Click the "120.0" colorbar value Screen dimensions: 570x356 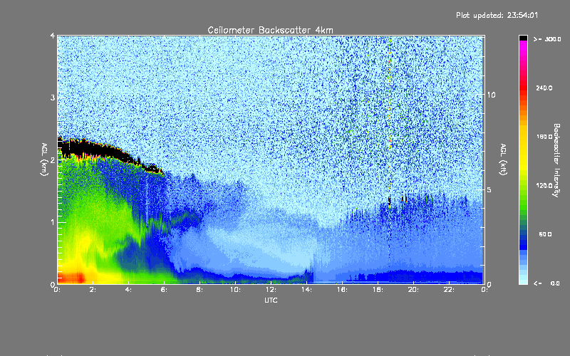click(544, 186)
